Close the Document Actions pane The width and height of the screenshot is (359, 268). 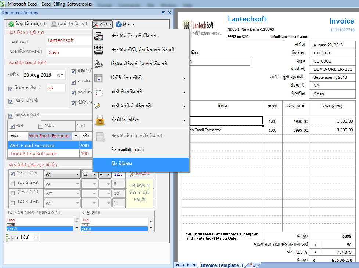[x=170, y=13]
